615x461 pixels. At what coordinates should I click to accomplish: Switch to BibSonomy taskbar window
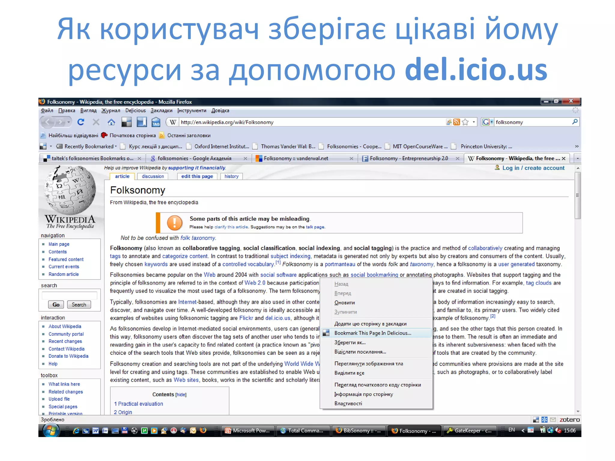point(358,430)
